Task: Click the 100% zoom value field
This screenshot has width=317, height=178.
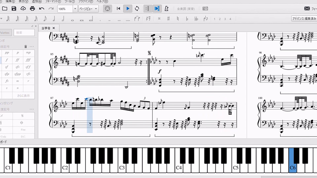Action: click(65, 9)
